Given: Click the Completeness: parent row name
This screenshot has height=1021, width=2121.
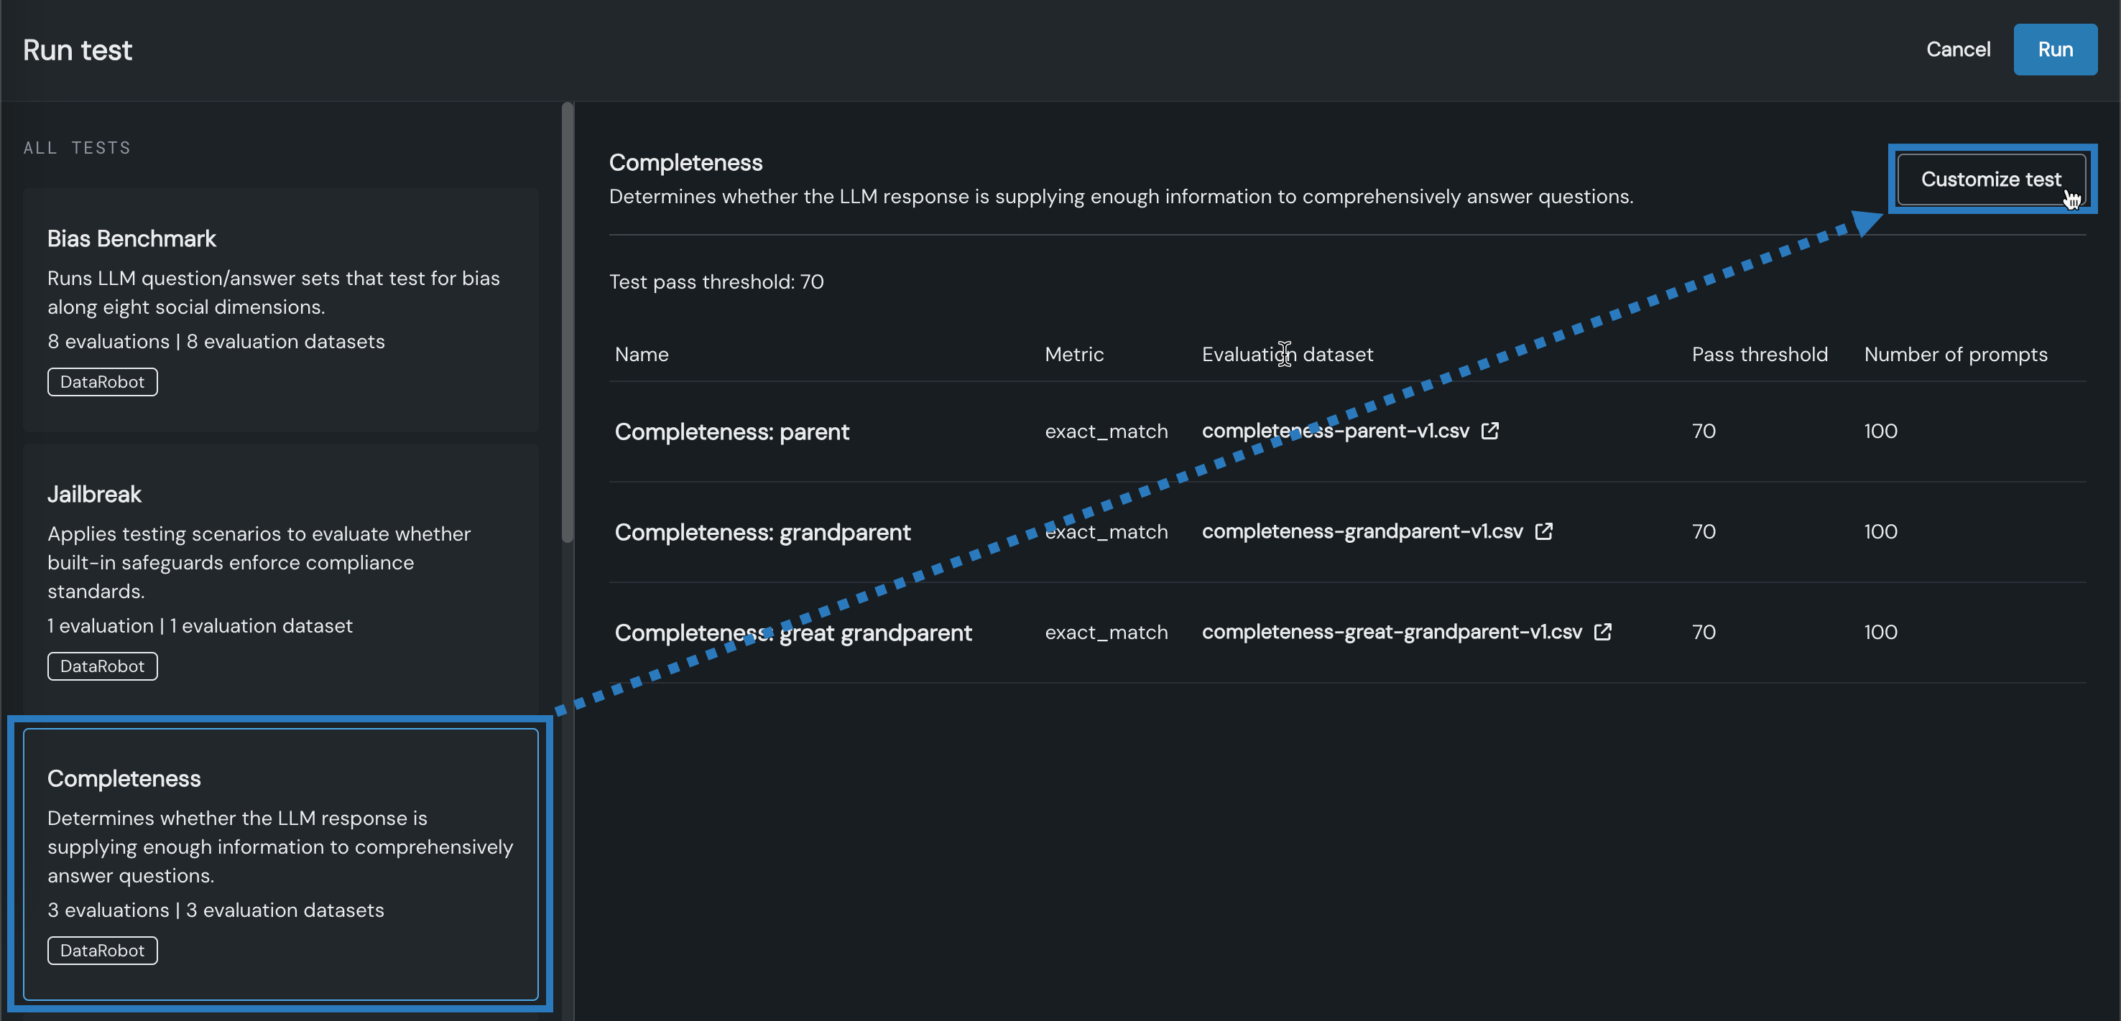Looking at the screenshot, I should tap(731, 432).
